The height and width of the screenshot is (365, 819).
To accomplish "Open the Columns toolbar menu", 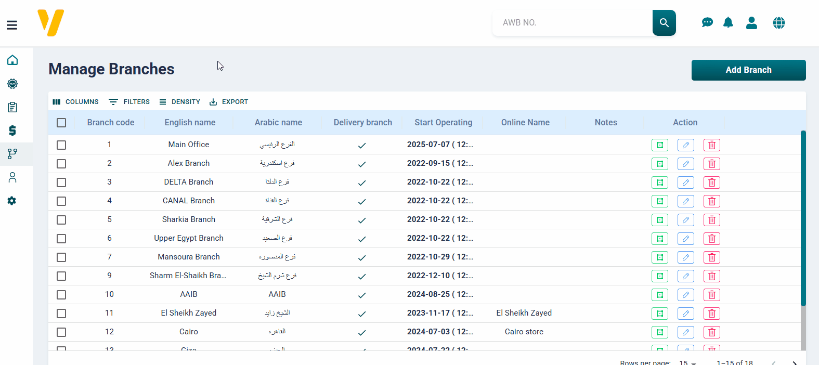I will [76, 102].
